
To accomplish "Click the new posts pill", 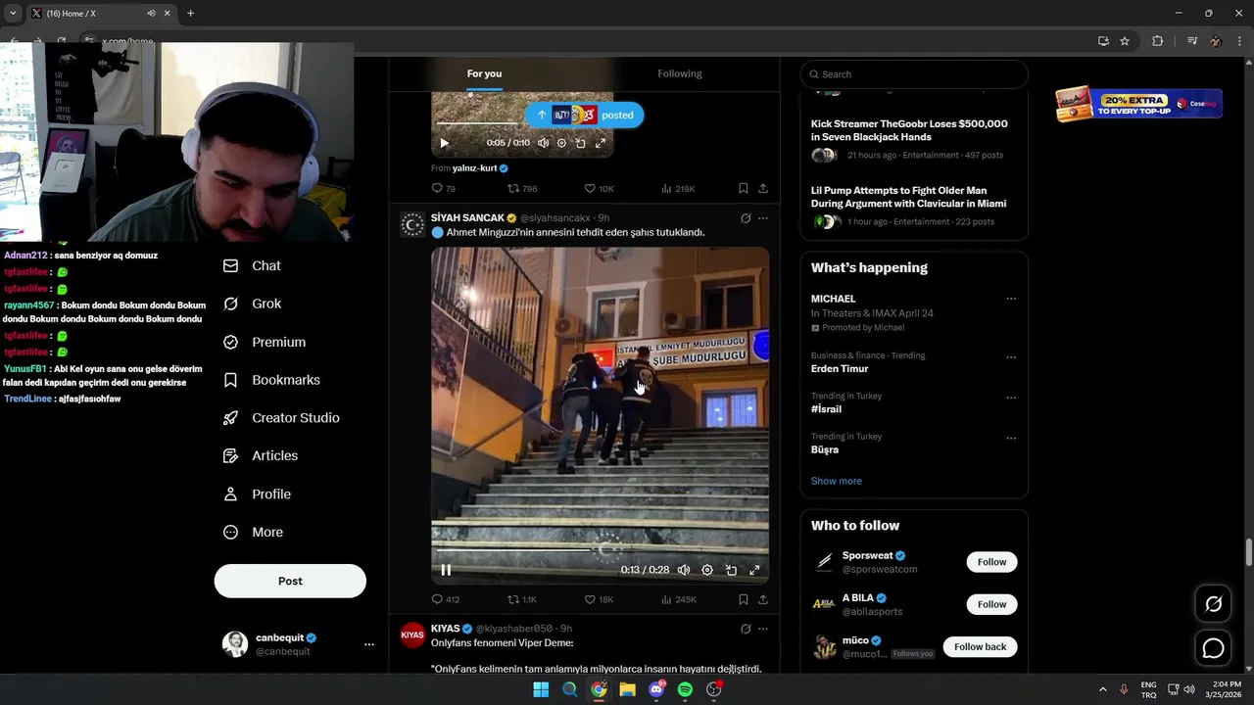I will [x=584, y=115].
